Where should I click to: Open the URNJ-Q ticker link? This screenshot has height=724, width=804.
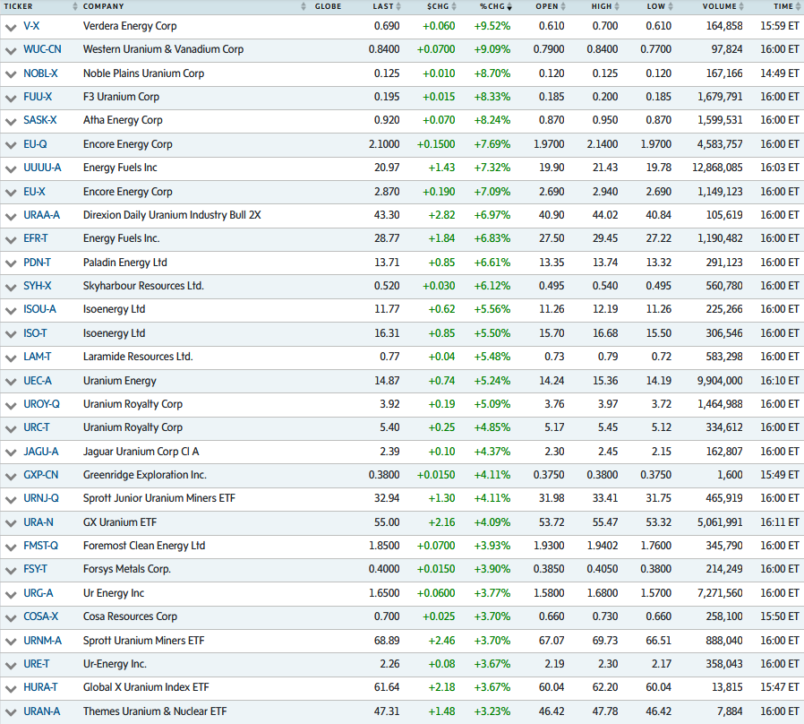click(x=41, y=498)
